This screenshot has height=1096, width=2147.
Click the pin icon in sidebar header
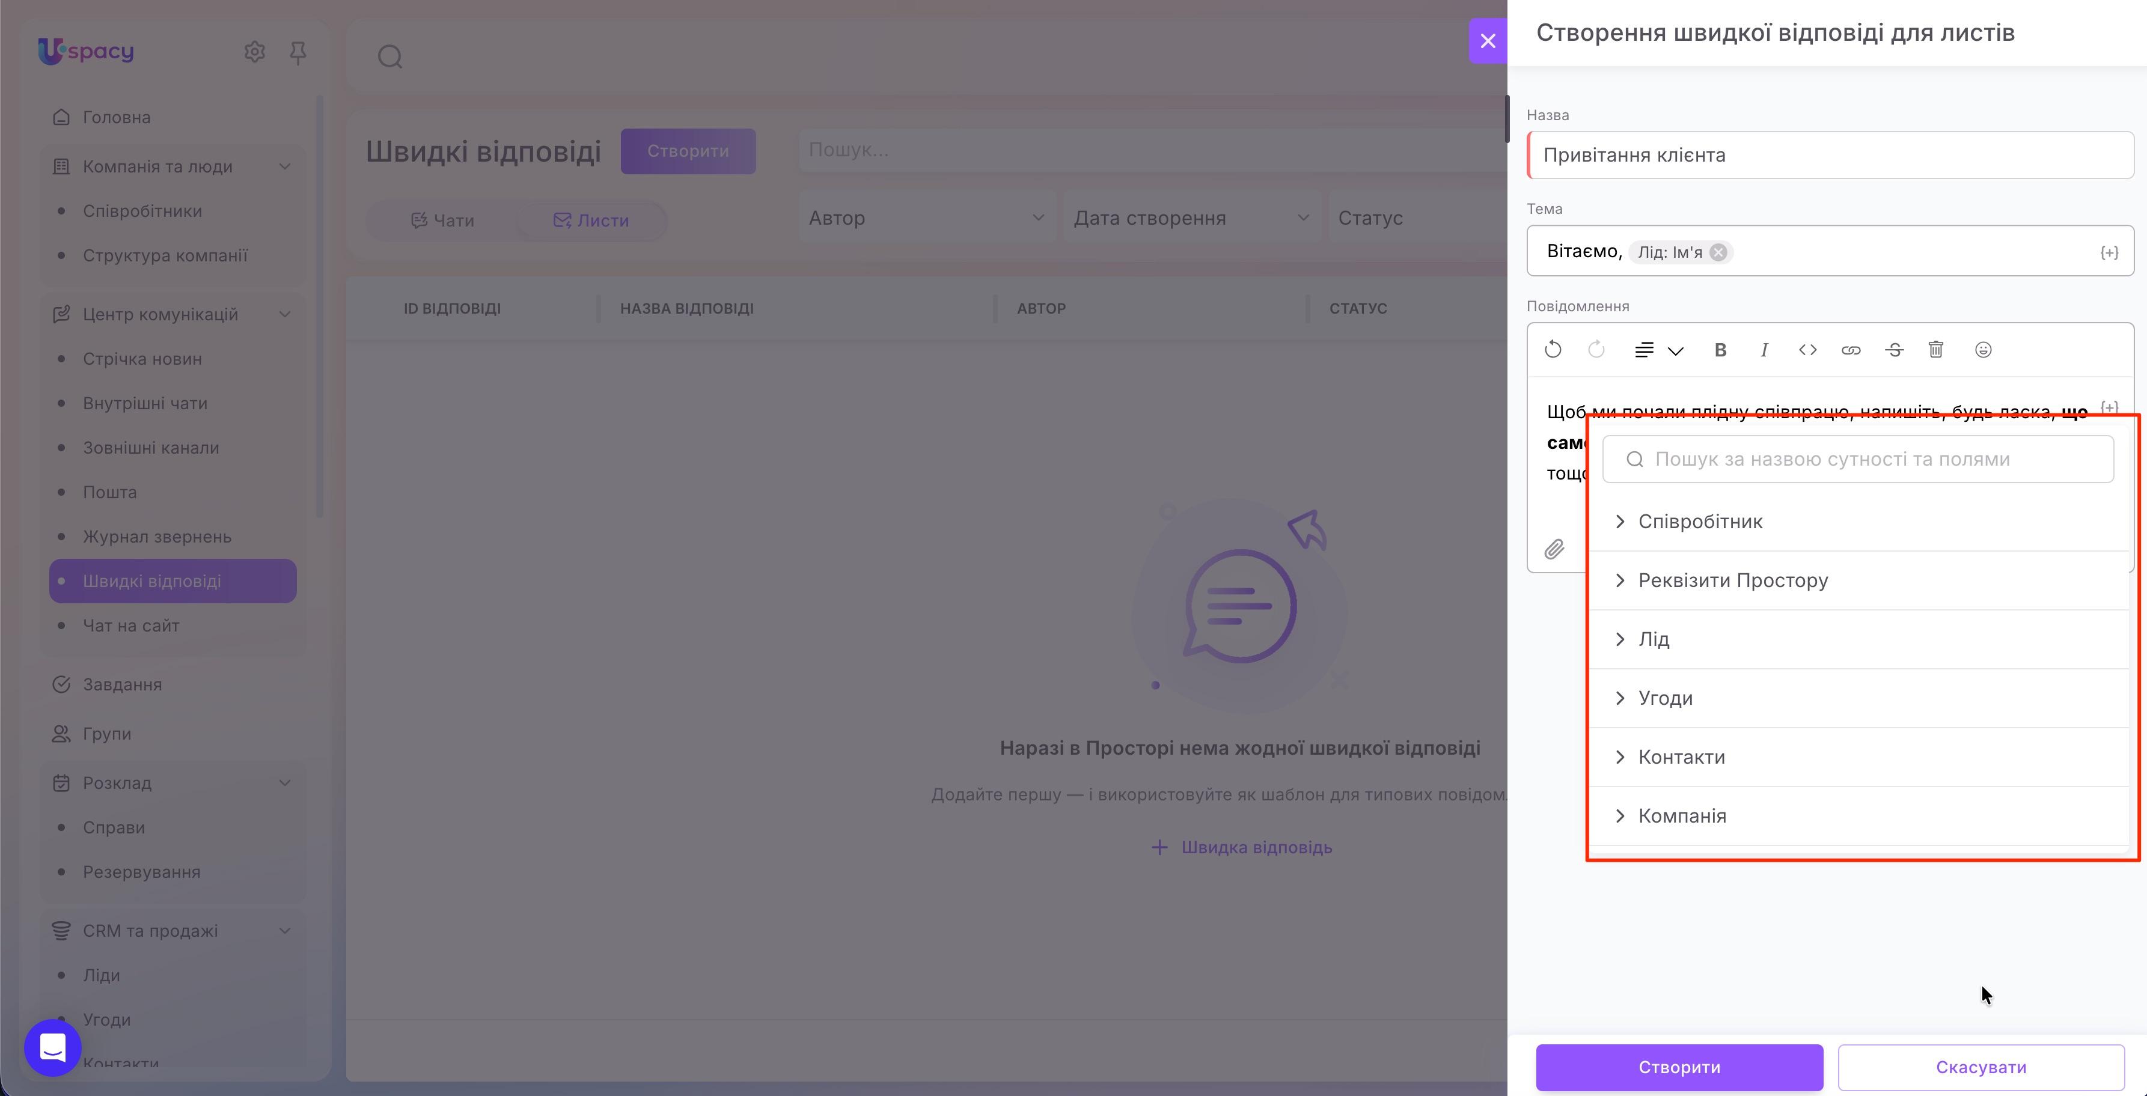[x=298, y=52]
